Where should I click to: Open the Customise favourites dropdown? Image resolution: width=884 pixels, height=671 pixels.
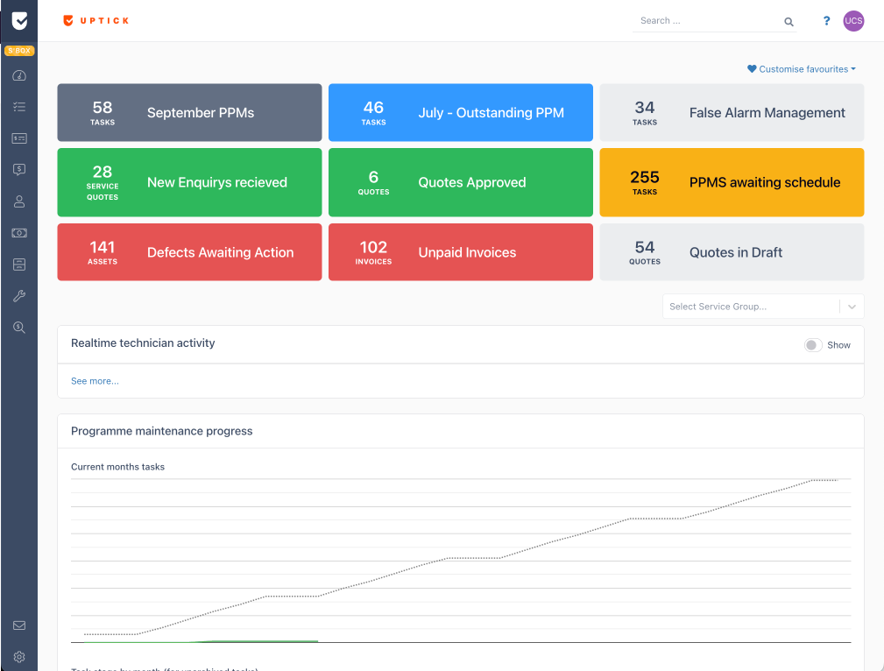pyautogui.click(x=801, y=69)
